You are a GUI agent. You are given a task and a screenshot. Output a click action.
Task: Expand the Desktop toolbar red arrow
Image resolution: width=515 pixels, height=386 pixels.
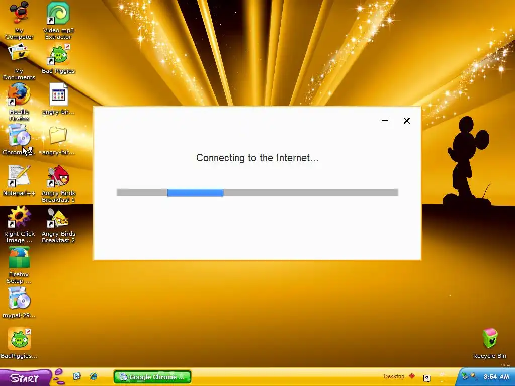tap(412, 376)
